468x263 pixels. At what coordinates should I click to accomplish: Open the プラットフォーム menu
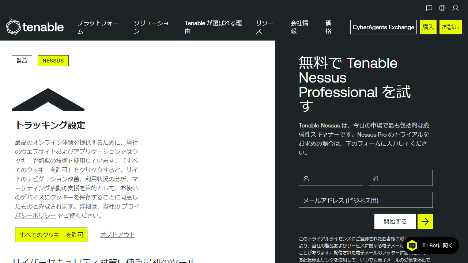pos(98,27)
